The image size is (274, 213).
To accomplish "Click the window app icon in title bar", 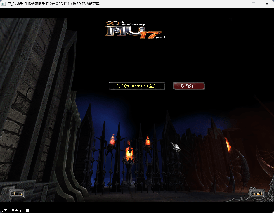I will (x=3, y=4).
